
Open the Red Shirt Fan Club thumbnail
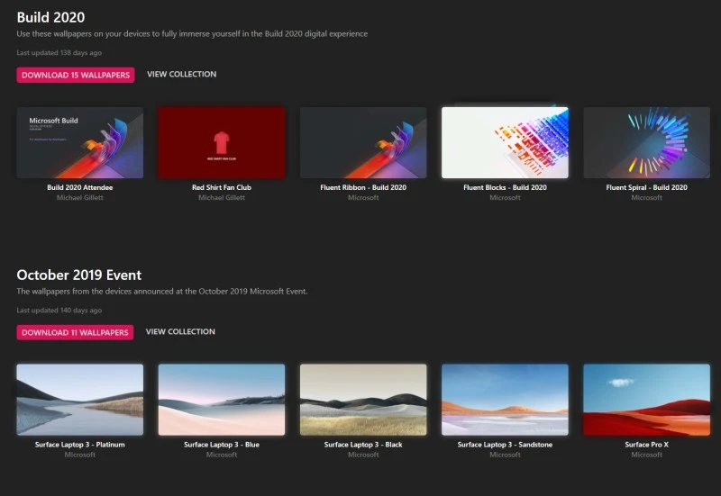tap(222, 142)
